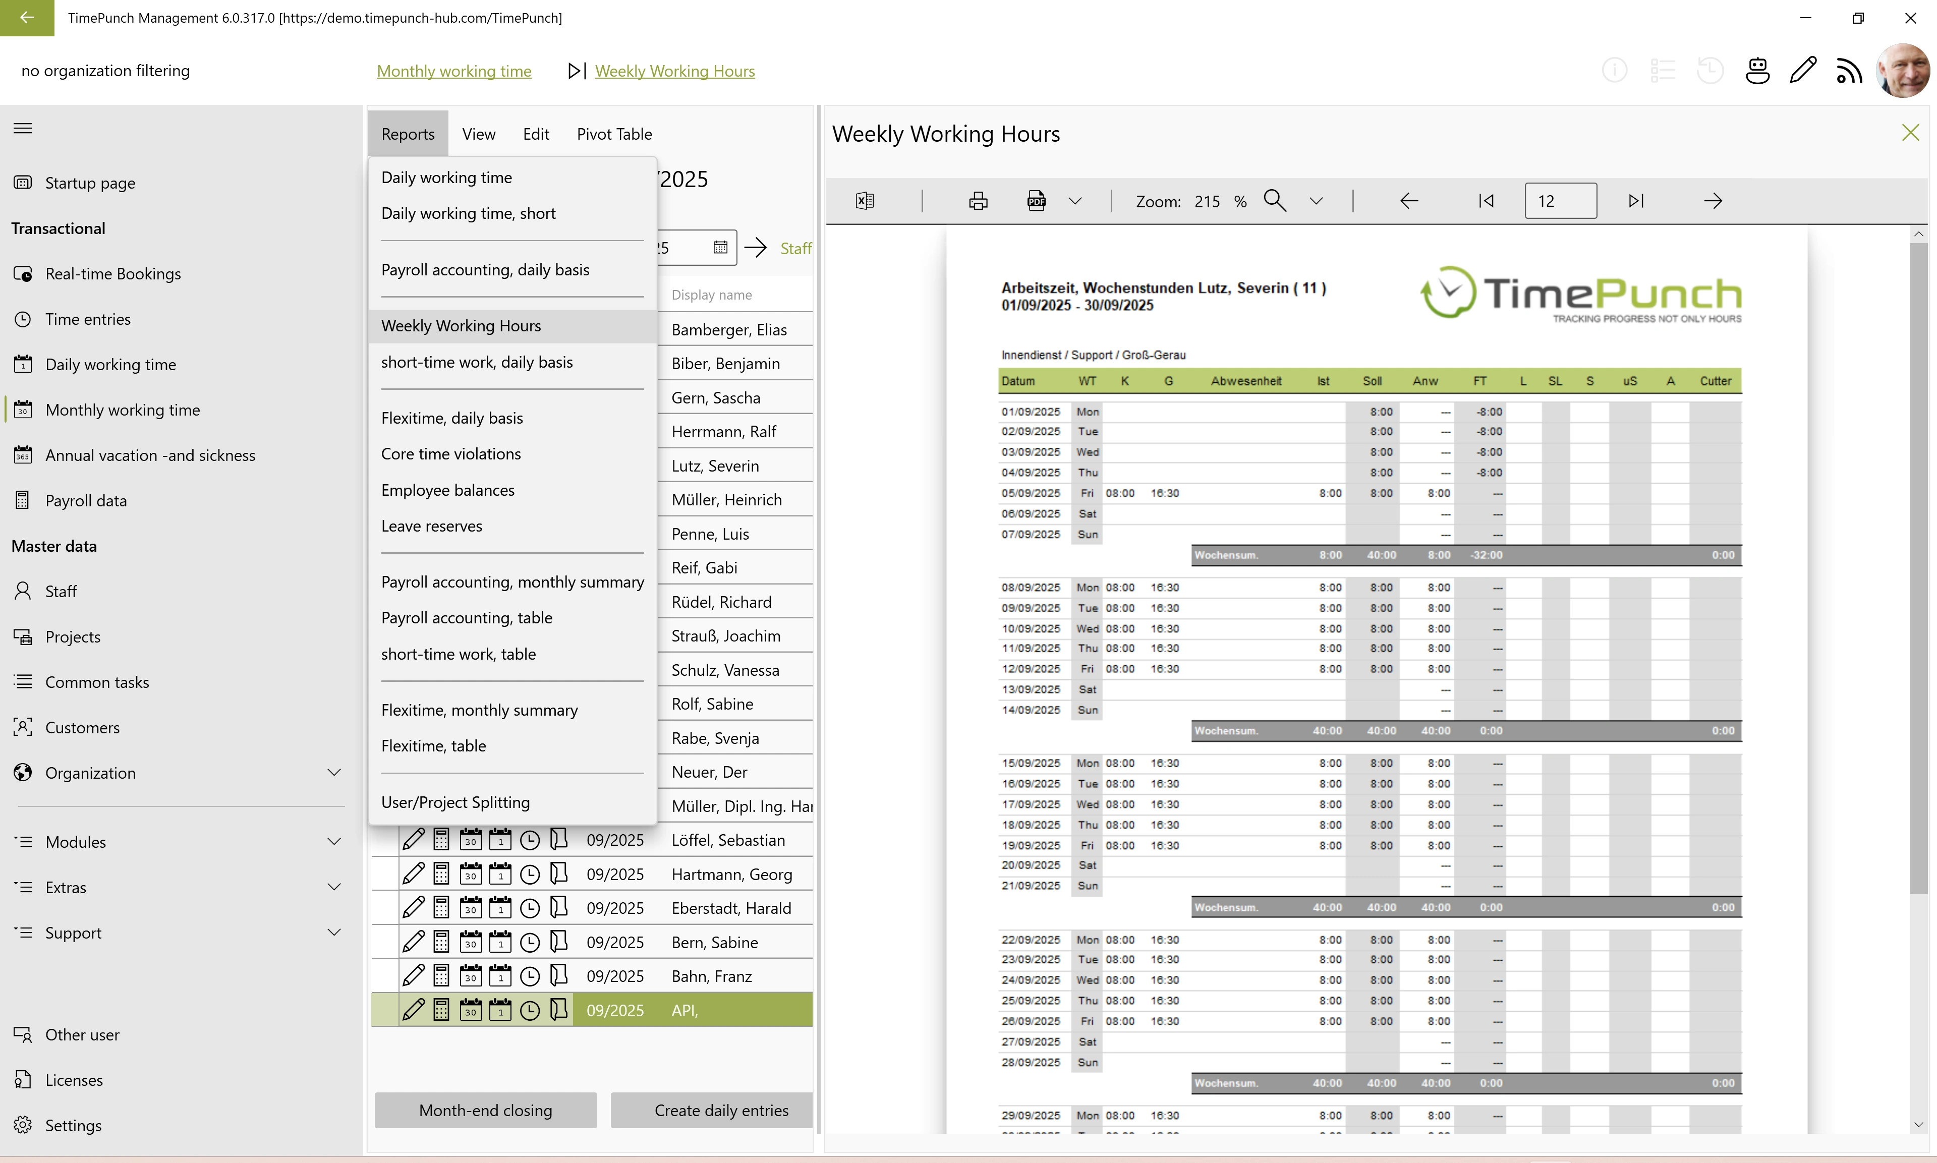This screenshot has width=1937, height=1163.
Task: Click the page number input field
Action: click(1560, 201)
